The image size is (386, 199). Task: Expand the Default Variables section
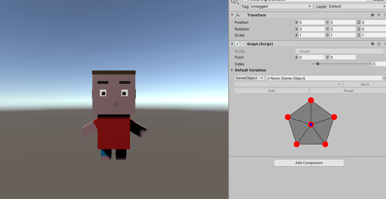point(232,70)
